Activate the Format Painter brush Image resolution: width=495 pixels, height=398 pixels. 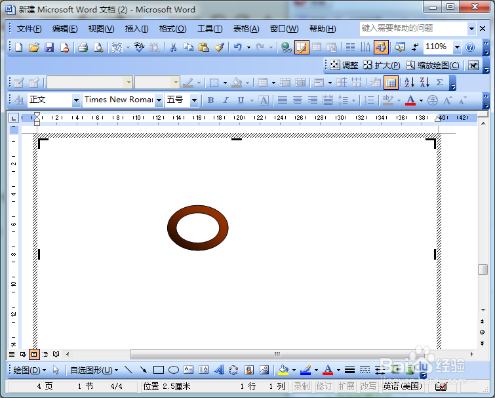[219, 47]
